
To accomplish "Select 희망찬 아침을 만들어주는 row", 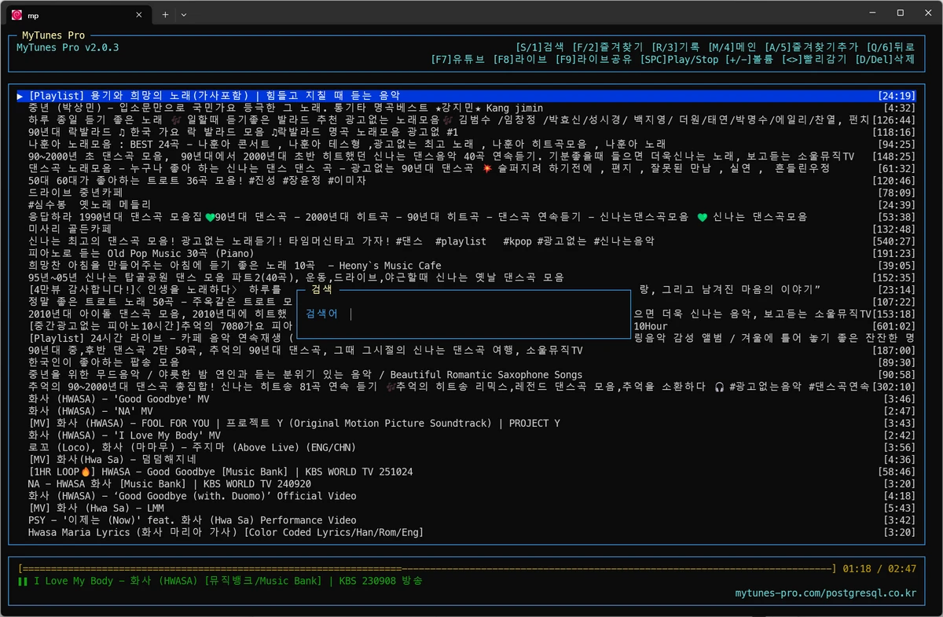I will pos(466,266).
